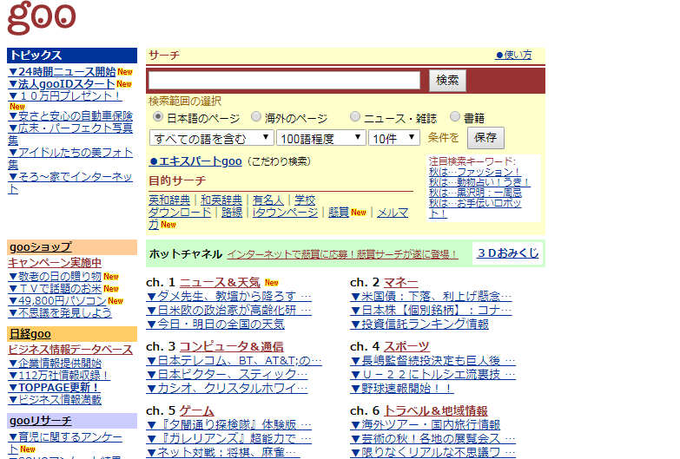The height and width of the screenshot is (459, 680).
Task: Open TVで話題のお米 link
Action: [55, 288]
